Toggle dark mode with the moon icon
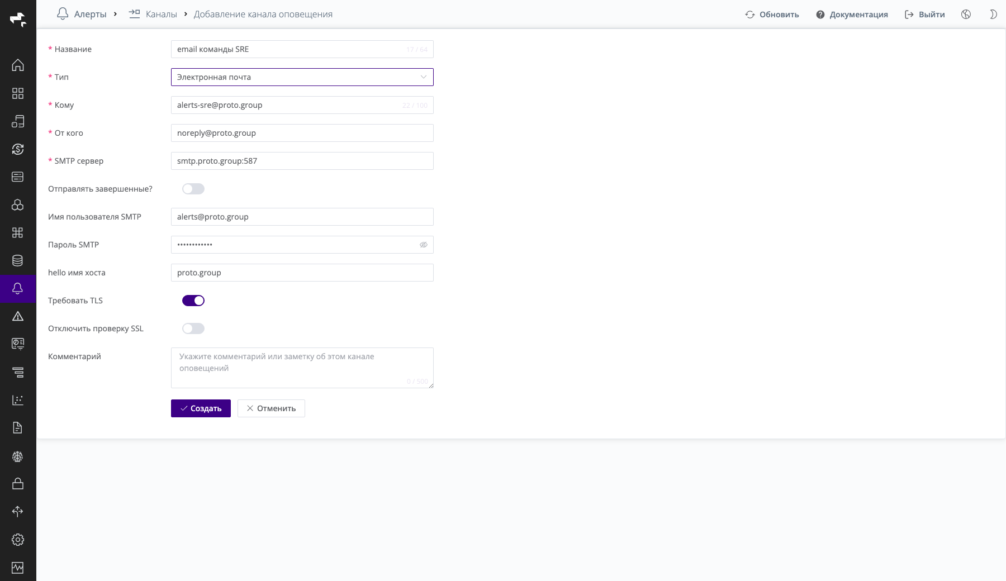1006x581 pixels. [x=993, y=15]
